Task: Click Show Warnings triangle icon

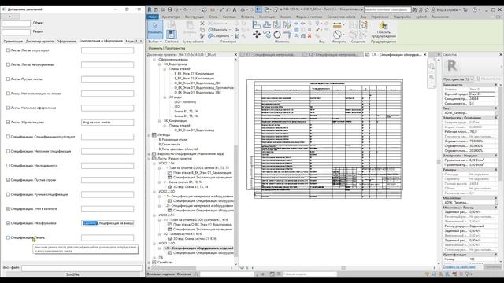Action: [384, 25]
